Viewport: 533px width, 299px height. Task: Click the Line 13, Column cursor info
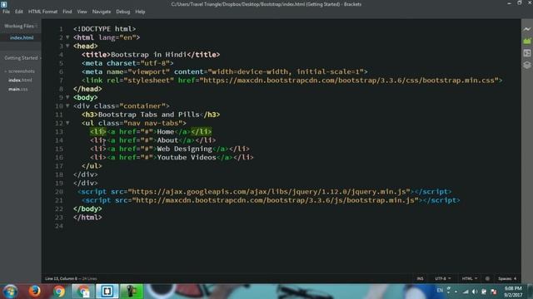tap(61, 279)
